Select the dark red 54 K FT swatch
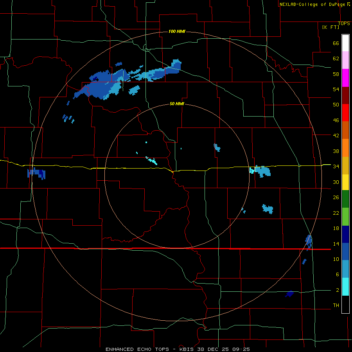 [345, 96]
